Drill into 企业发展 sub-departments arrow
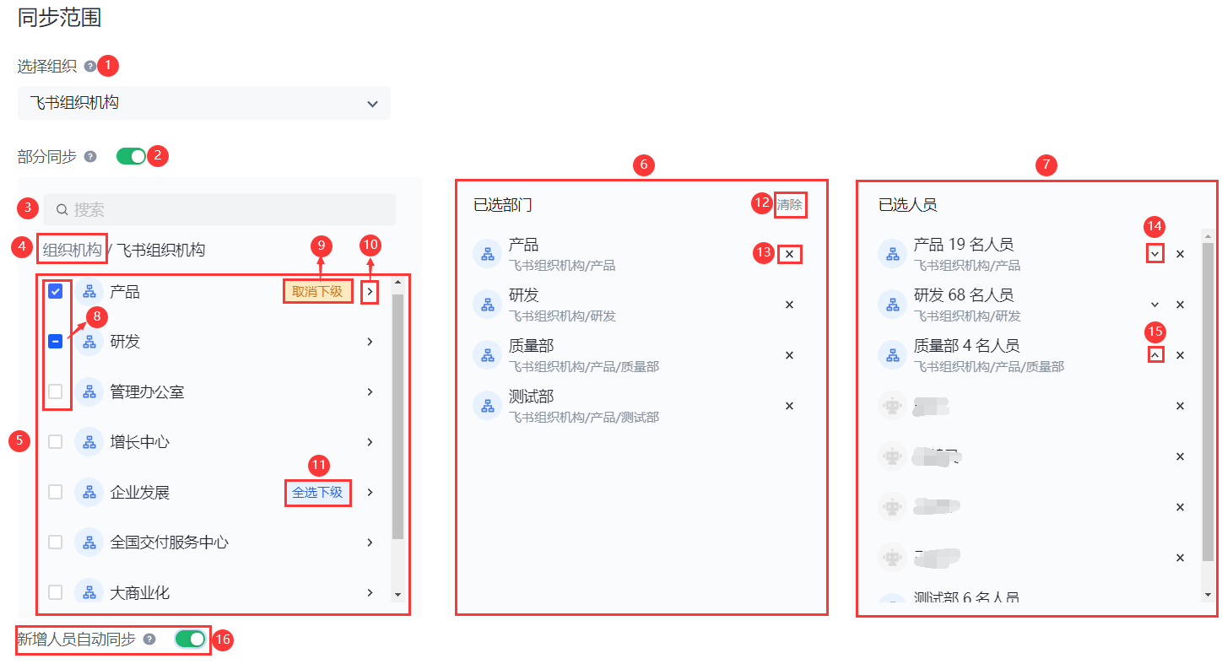The height and width of the screenshot is (664, 1222). coord(370,492)
